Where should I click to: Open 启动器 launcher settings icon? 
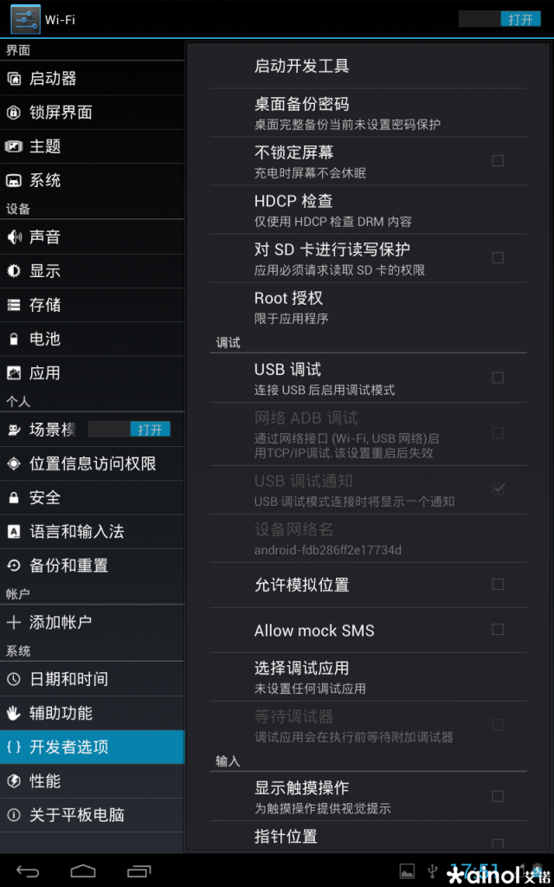click(x=14, y=79)
